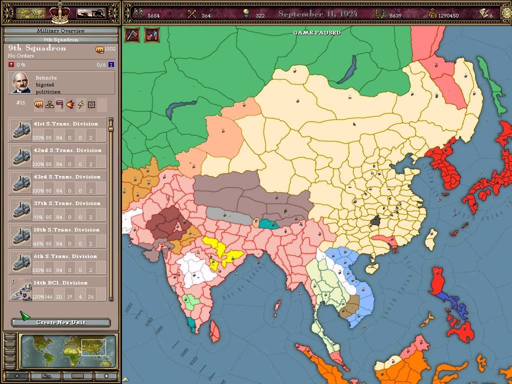
Task: Open the artillery military picture button
Action: pyautogui.click(x=91, y=13)
